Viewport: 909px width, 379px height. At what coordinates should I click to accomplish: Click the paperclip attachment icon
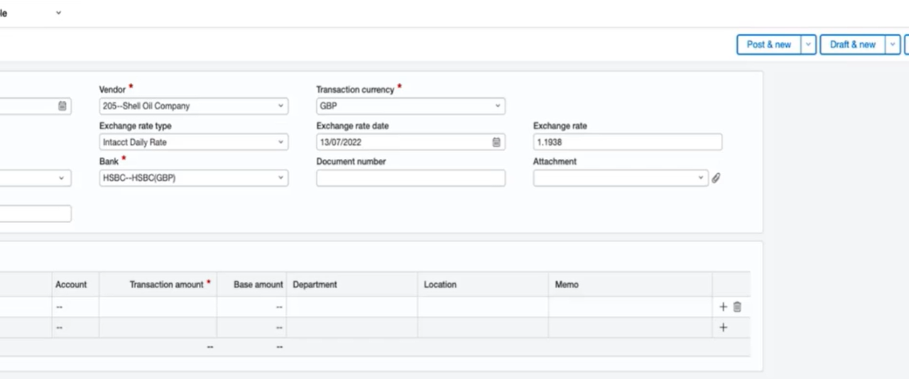pyautogui.click(x=716, y=178)
